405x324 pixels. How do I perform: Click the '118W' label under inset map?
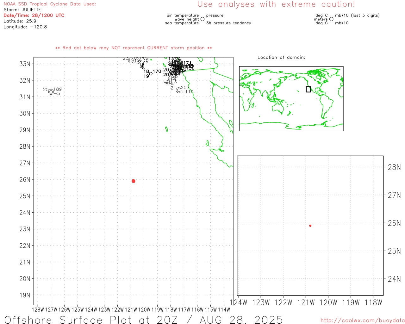(373, 302)
